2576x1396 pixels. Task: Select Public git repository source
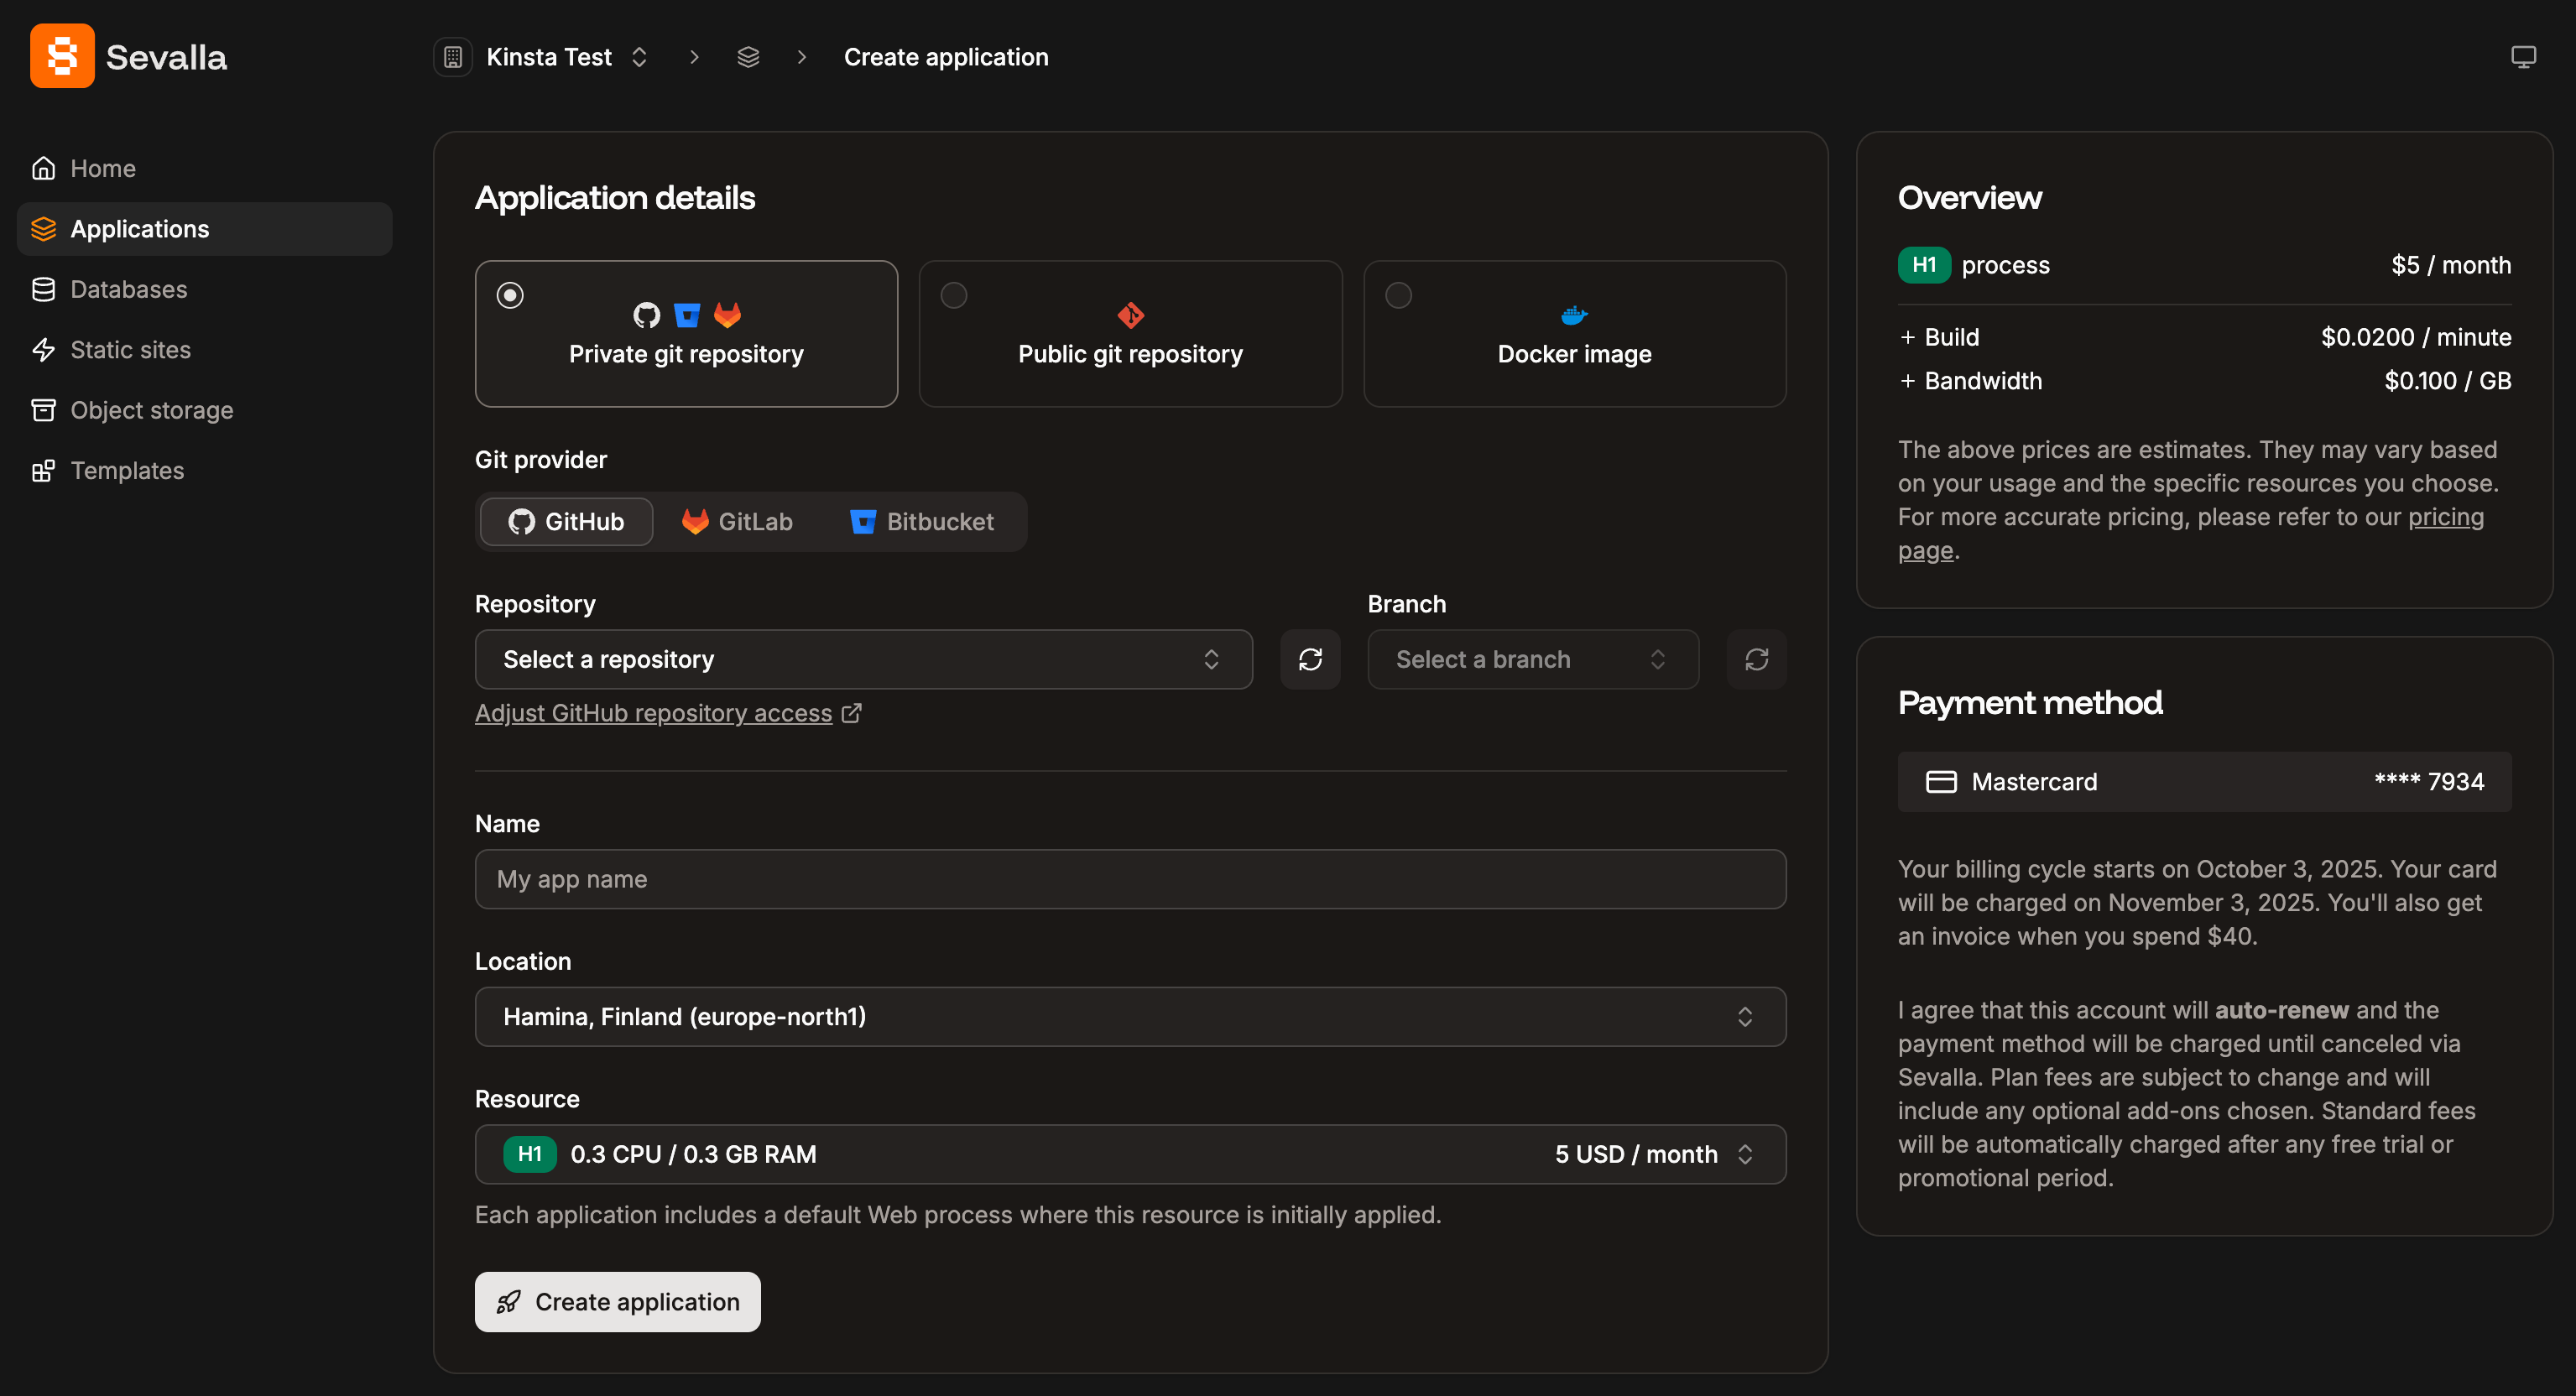(1129, 334)
